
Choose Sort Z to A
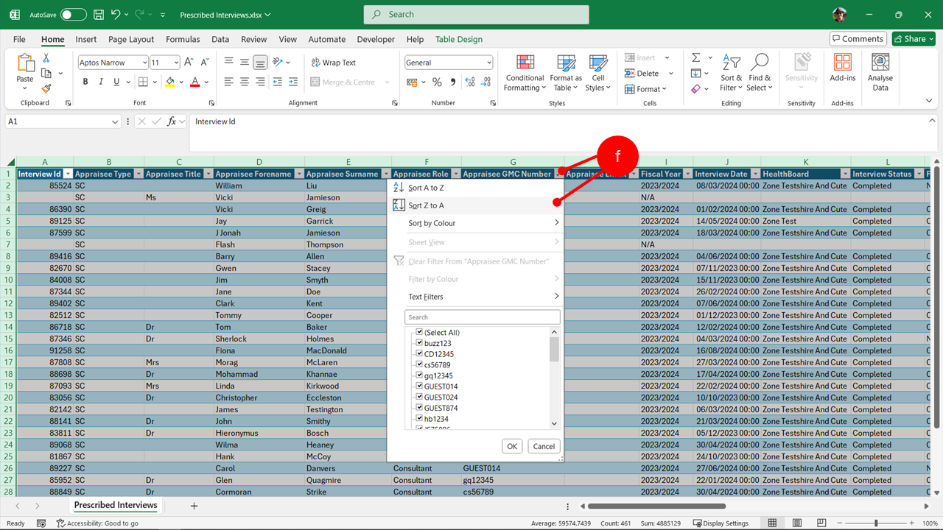426,205
